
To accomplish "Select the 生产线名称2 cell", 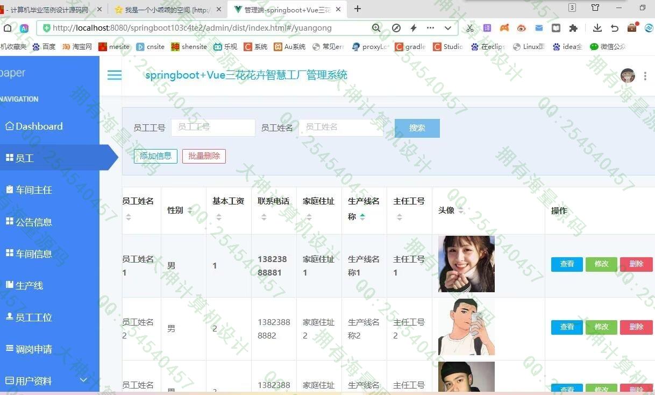I will [x=364, y=329].
